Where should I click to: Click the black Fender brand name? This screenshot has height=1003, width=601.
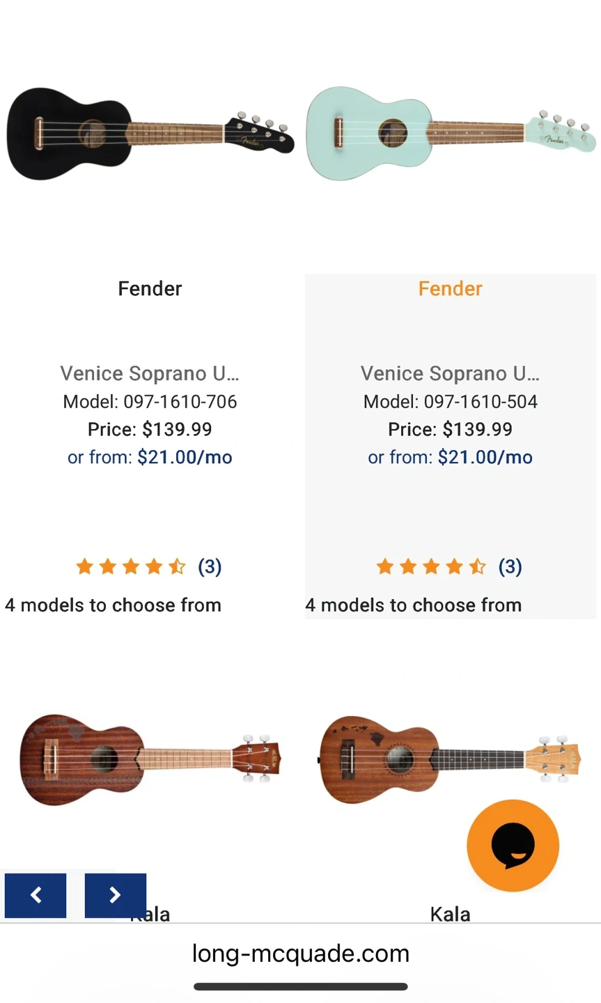tap(150, 288)
